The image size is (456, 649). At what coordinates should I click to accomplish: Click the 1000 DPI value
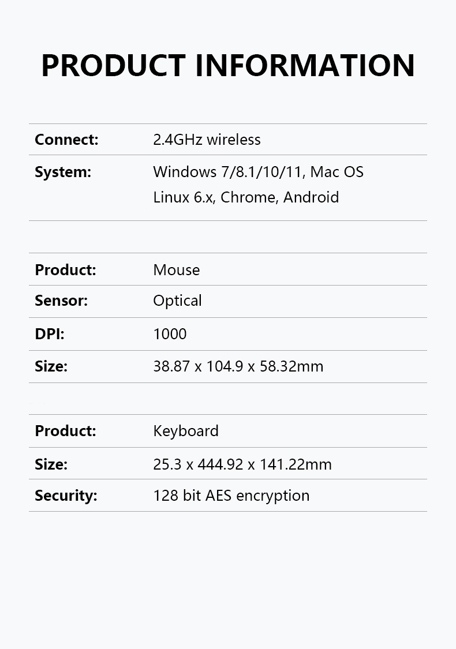(170, 333)
